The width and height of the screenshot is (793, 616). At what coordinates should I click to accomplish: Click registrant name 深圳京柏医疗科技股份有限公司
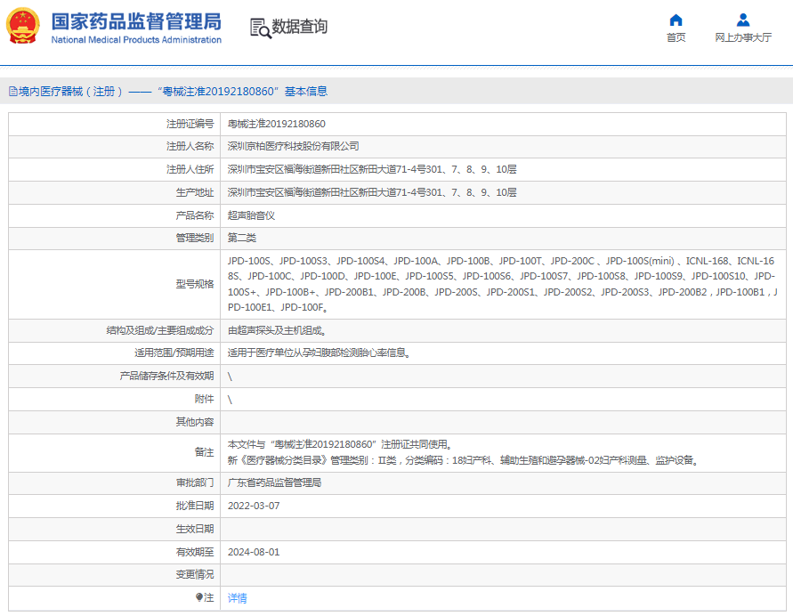click(294, 146)
